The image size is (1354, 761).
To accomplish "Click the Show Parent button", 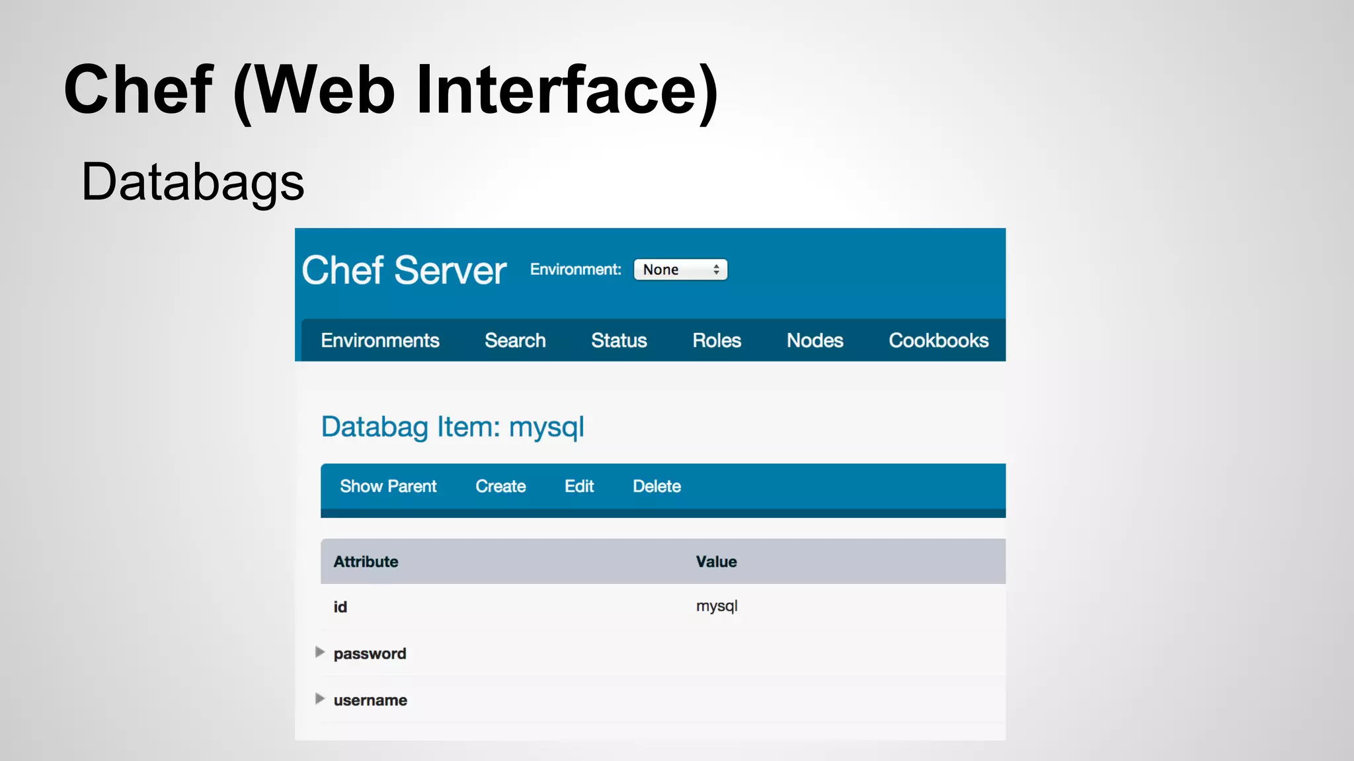I will point(388,486).
